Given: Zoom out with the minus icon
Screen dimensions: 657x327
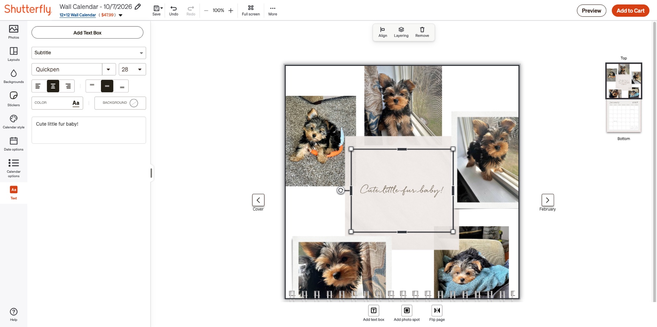Looking at the screenshot, I should pos(206,11).
